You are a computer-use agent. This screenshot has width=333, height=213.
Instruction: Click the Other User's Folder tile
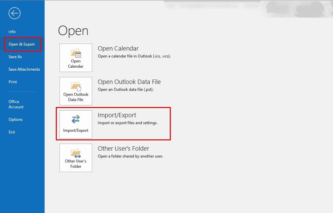pyautogui.click(x=76, y=158)
